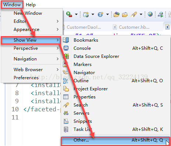This screenshot has width=171, height=146.
Task: Show the Bookmarks view
Action: 115,40
